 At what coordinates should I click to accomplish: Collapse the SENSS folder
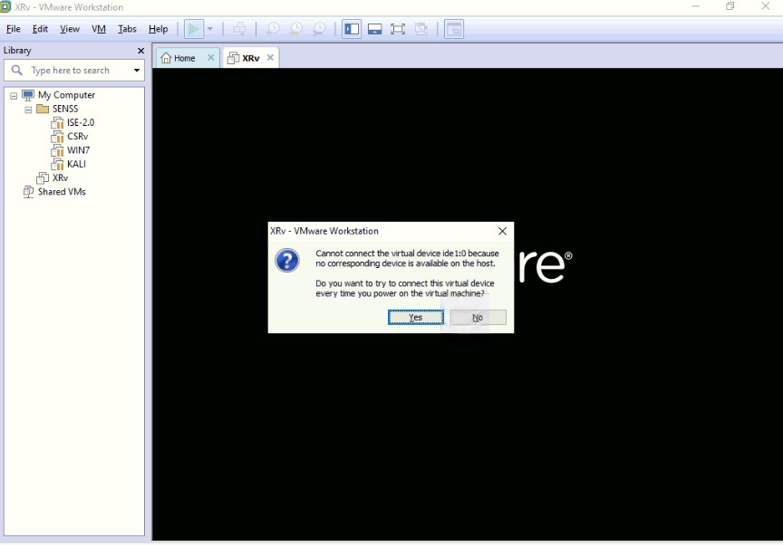28,109
